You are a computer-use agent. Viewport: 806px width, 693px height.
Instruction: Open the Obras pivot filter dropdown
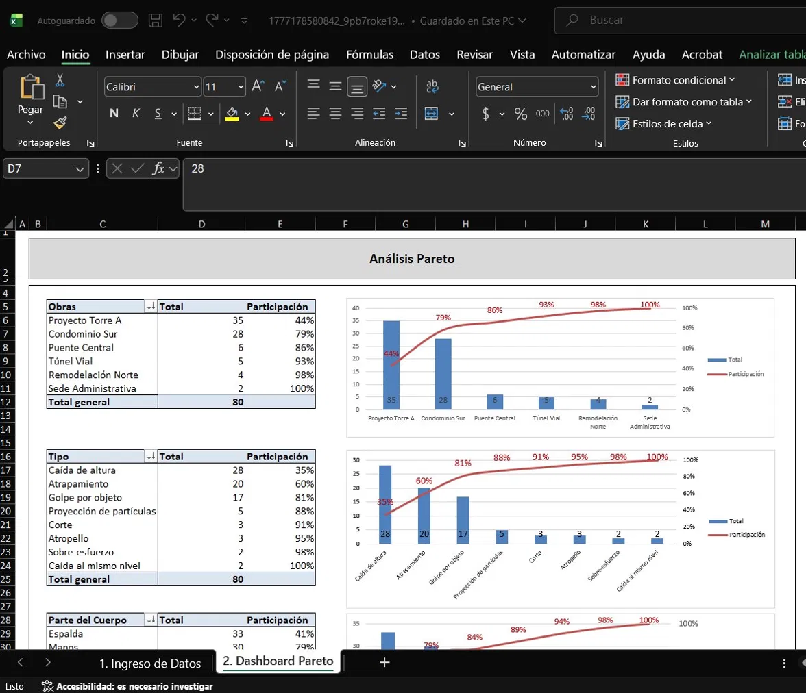[x=151, y=307]
